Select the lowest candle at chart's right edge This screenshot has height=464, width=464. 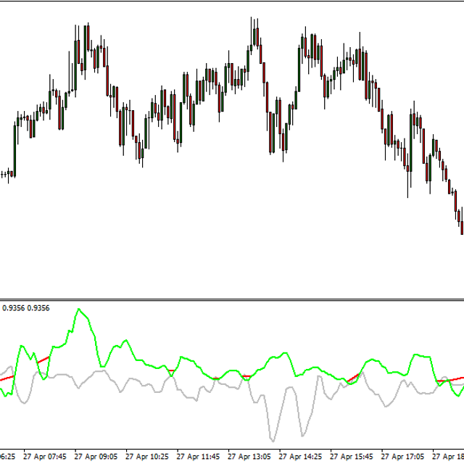(462, 225)
